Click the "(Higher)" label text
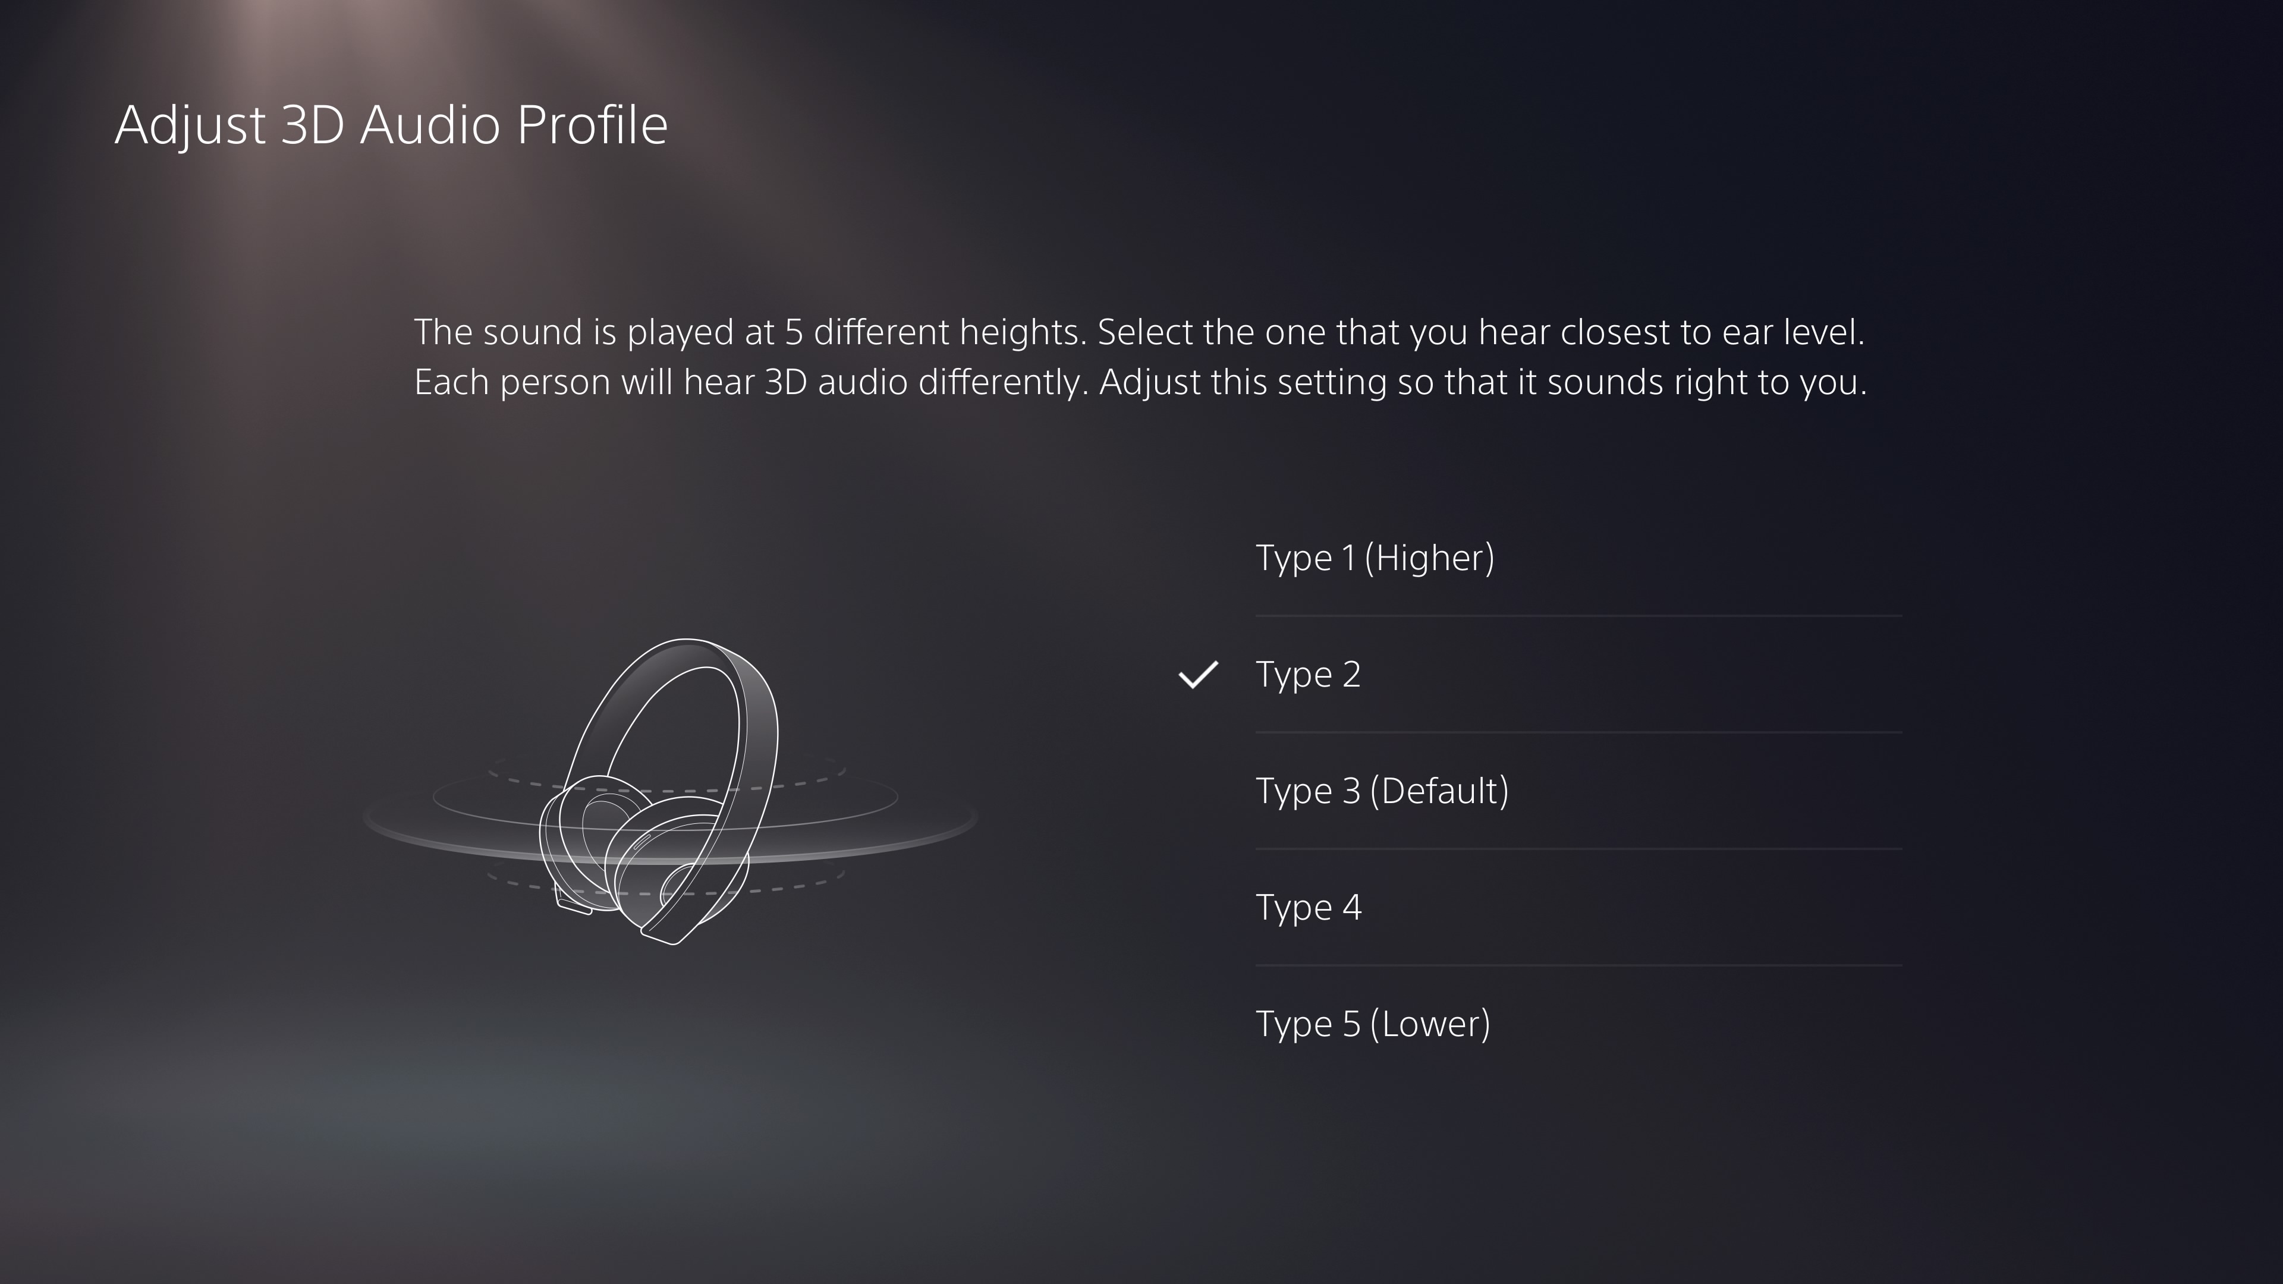The height and width of the screenshot is (1284, 2283). (1429, 558)
